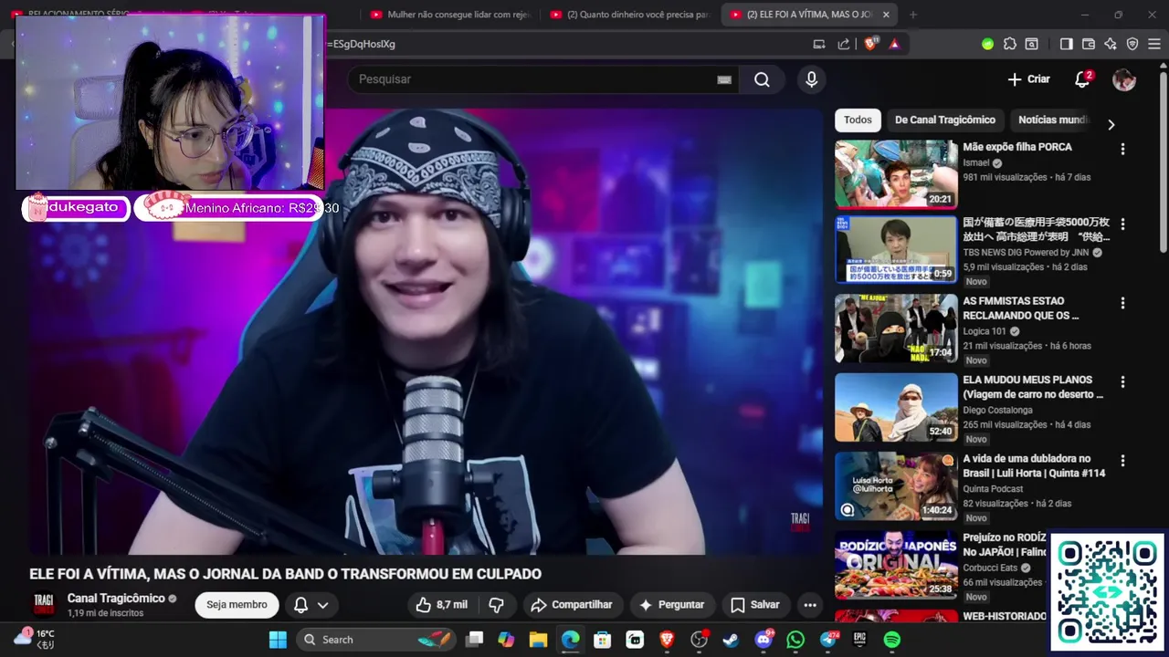Open A vida de uma dubladora thumbnail
The height and width of the screenshot is (657, 1169).
[896, 486]
